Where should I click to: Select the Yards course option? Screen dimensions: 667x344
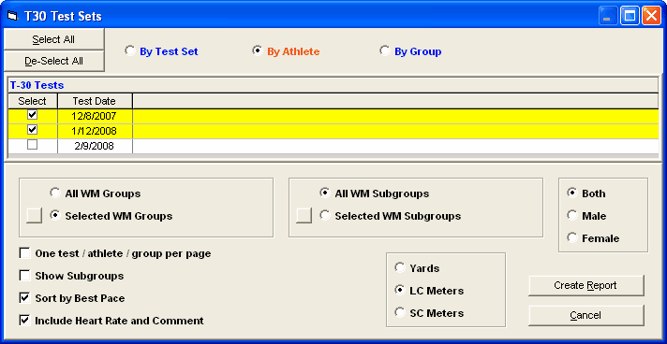(400, 268)
